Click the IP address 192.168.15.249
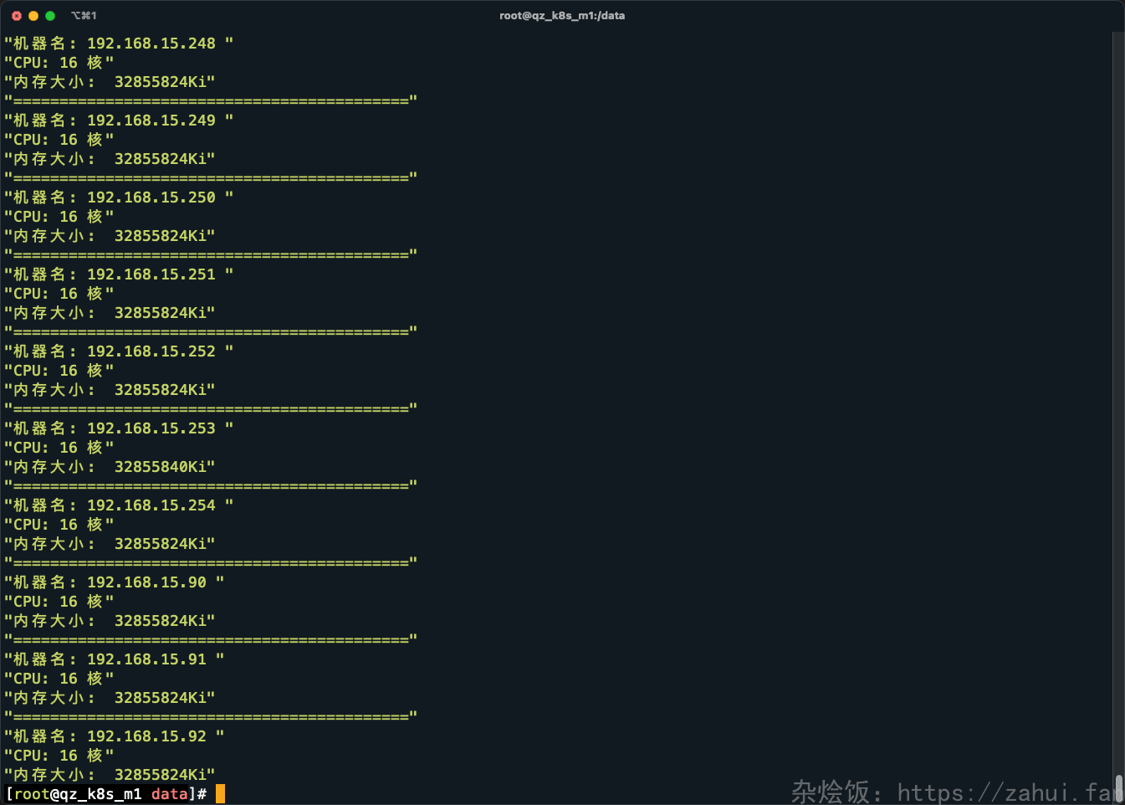 tap(151, 120)
